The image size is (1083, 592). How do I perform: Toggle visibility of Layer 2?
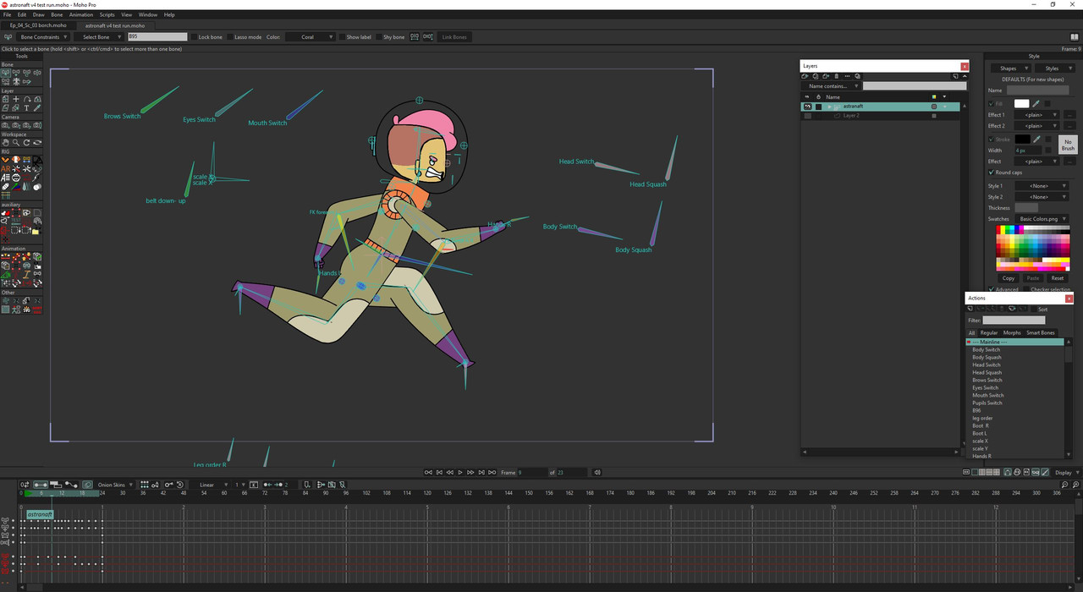tap(807, 116)
